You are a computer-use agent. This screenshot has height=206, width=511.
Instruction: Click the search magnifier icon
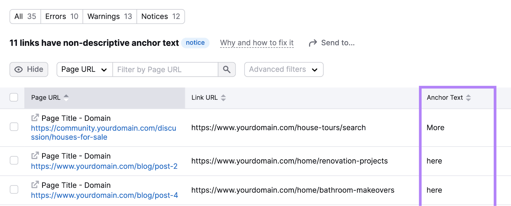pos(227,69)
